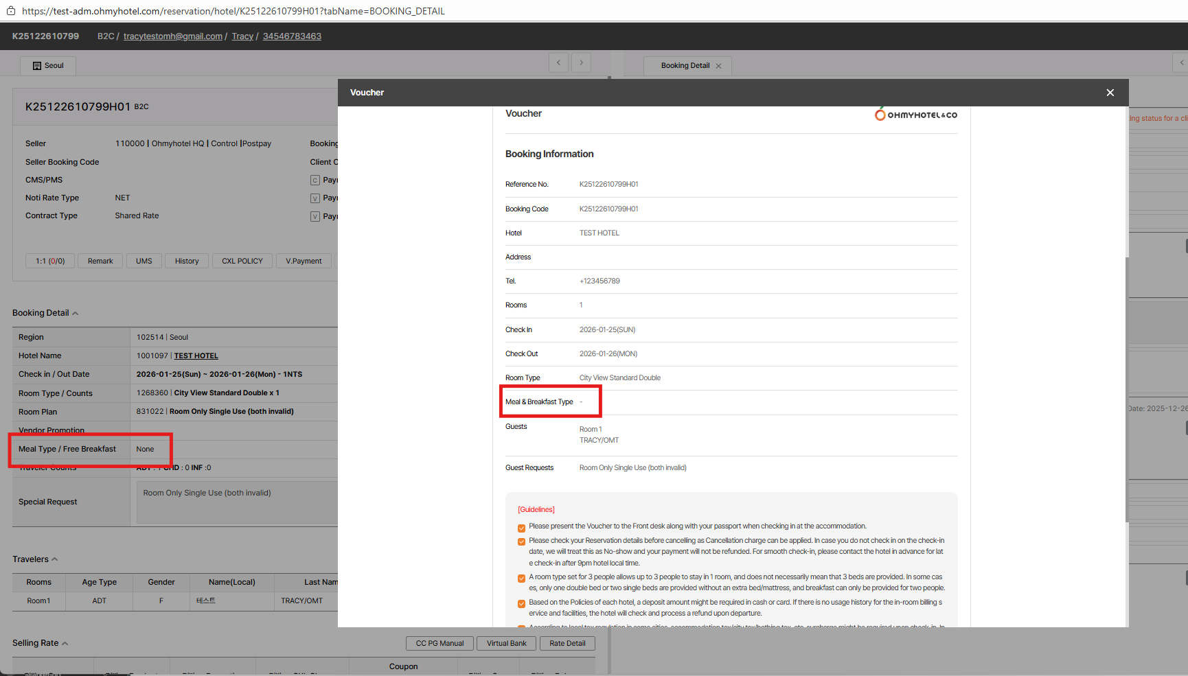This screenshot has height=676, width=1188.
Task: Click the next arrow button beside tabs
Action: (x=581, y=62)
